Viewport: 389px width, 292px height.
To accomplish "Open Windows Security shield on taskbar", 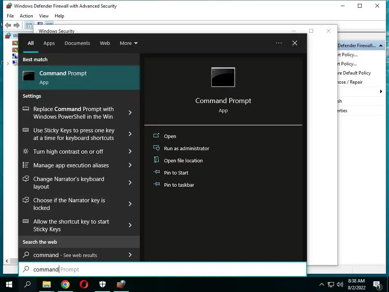I will (x=103, y=284).
